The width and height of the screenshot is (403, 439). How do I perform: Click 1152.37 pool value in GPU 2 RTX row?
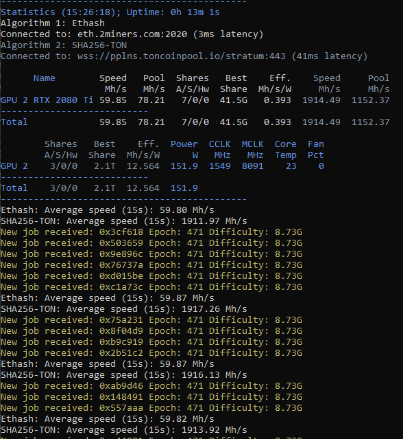370,100
